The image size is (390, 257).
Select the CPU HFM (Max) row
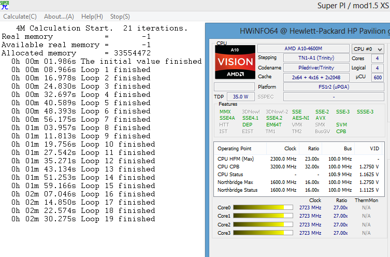coord(299,159)
